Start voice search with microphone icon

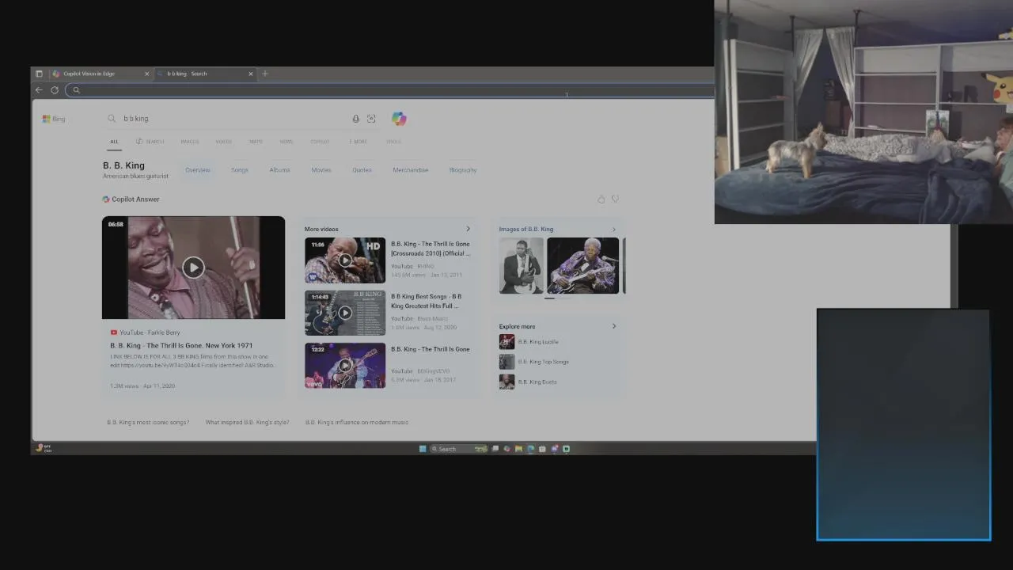[355, 119]
